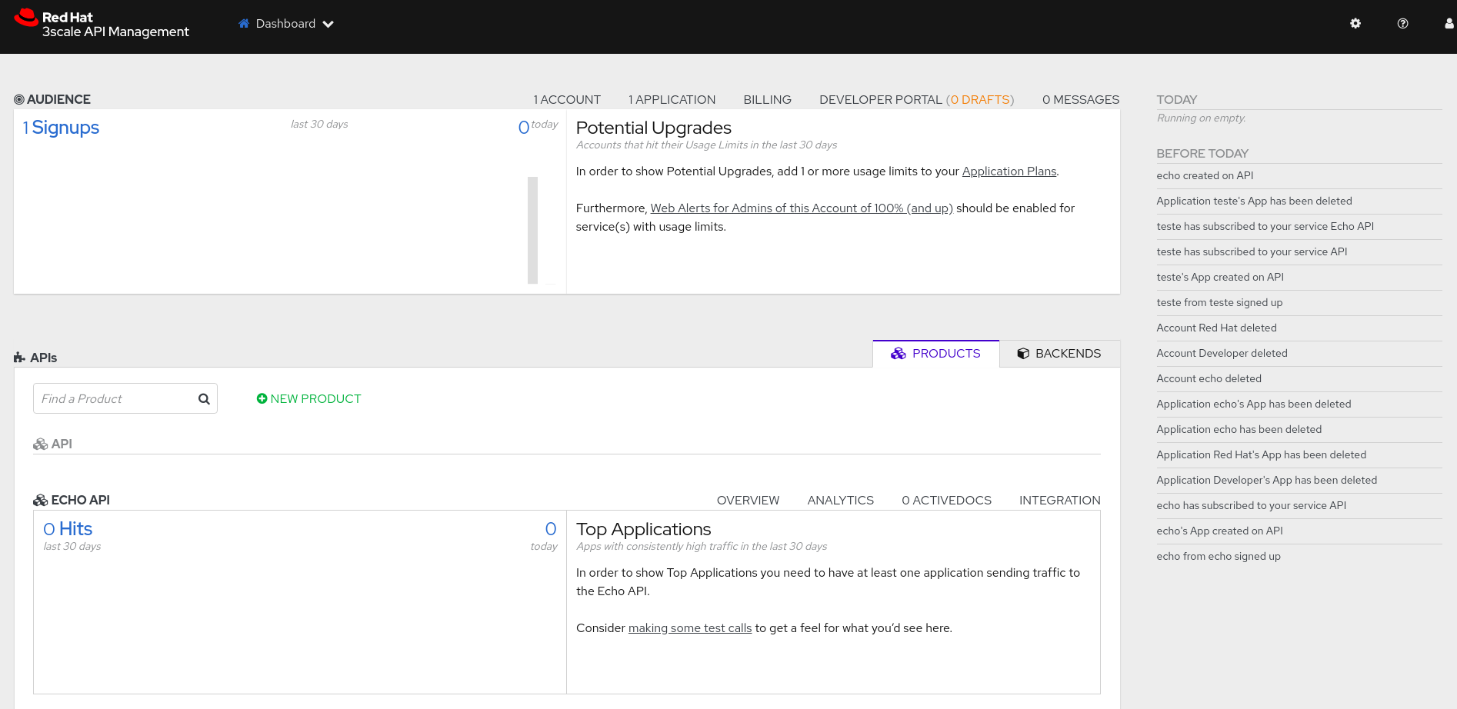Open the ECHO API product heading
This screenshot has height=709, width=1457.
72,501
